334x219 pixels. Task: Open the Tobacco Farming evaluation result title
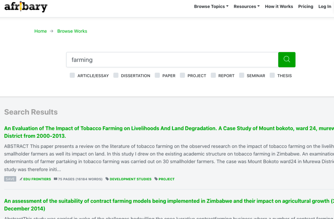coord(130,128)
